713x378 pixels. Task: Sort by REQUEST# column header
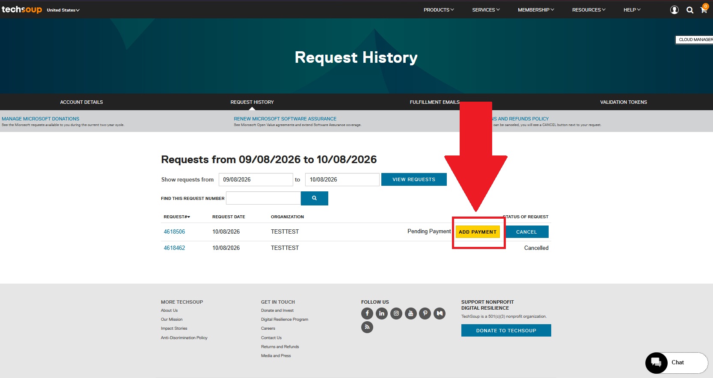(x=177, y=217)
